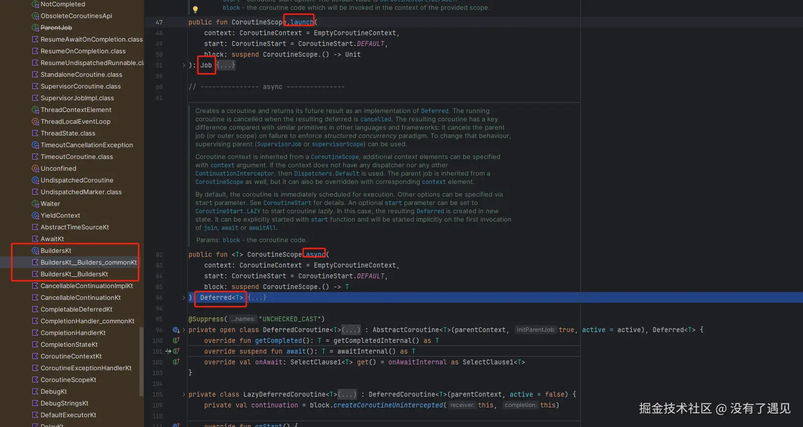Expand the (...) fold in DeferredCoroutine<T>
Viewport: 803px width, 427px height.
pos(351,330)
